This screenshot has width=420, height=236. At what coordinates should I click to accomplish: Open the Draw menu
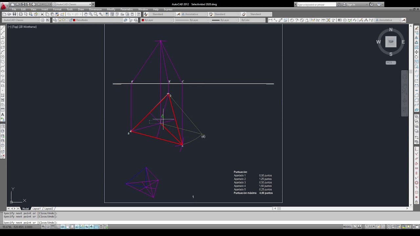click(81, 10)
